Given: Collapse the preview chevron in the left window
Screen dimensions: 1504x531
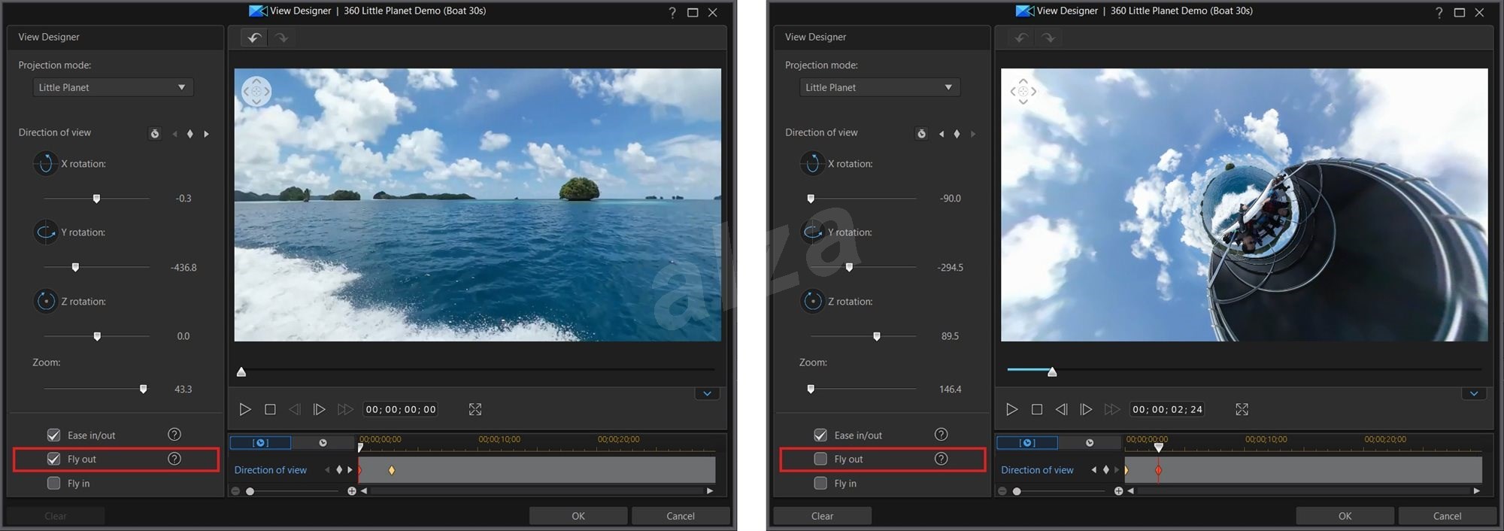Looking at the screenshot, I should (707, 393).
